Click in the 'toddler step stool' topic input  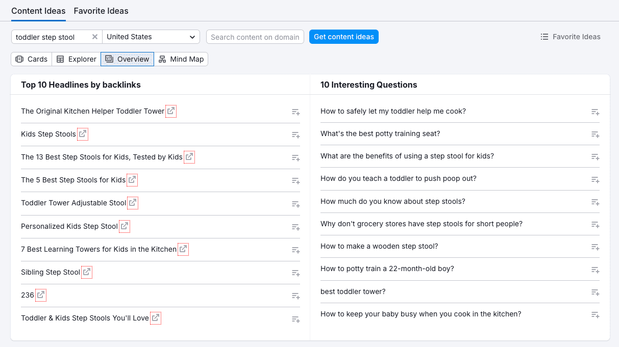51,37
